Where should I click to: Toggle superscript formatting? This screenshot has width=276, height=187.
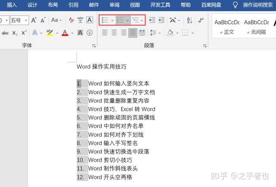click(x=24, y=32)
